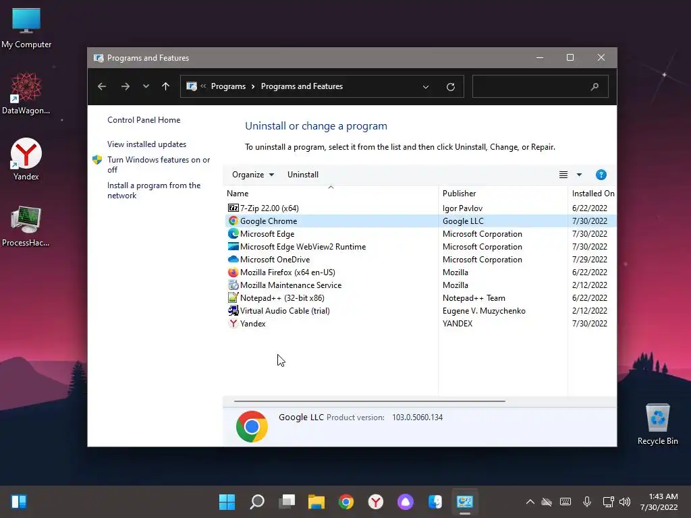This screenshot has height=518, width=691.
Task: Click the network tray icon
Action: tap(608, 501)
